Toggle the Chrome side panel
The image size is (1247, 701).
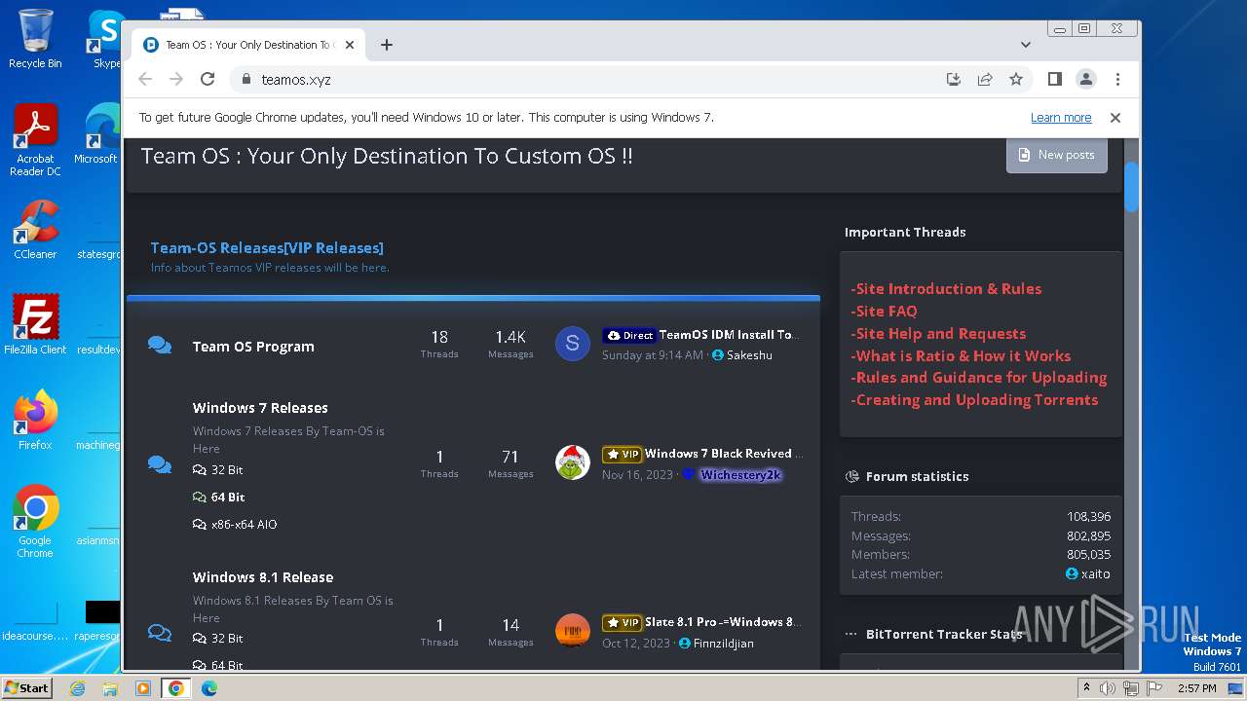[x=1055, y=79]
